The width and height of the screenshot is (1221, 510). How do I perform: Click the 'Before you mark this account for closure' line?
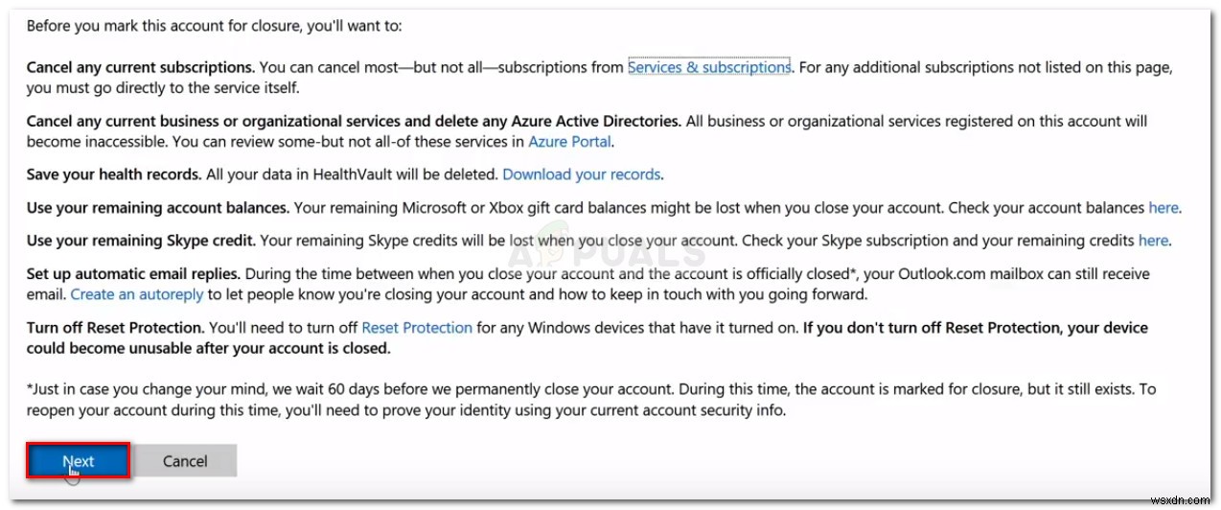point(214,26)
